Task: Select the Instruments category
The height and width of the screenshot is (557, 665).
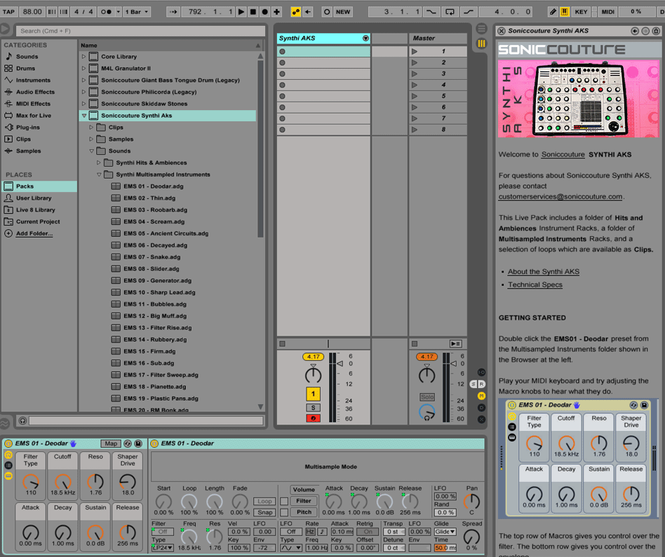Action: [x=33, y=80]
